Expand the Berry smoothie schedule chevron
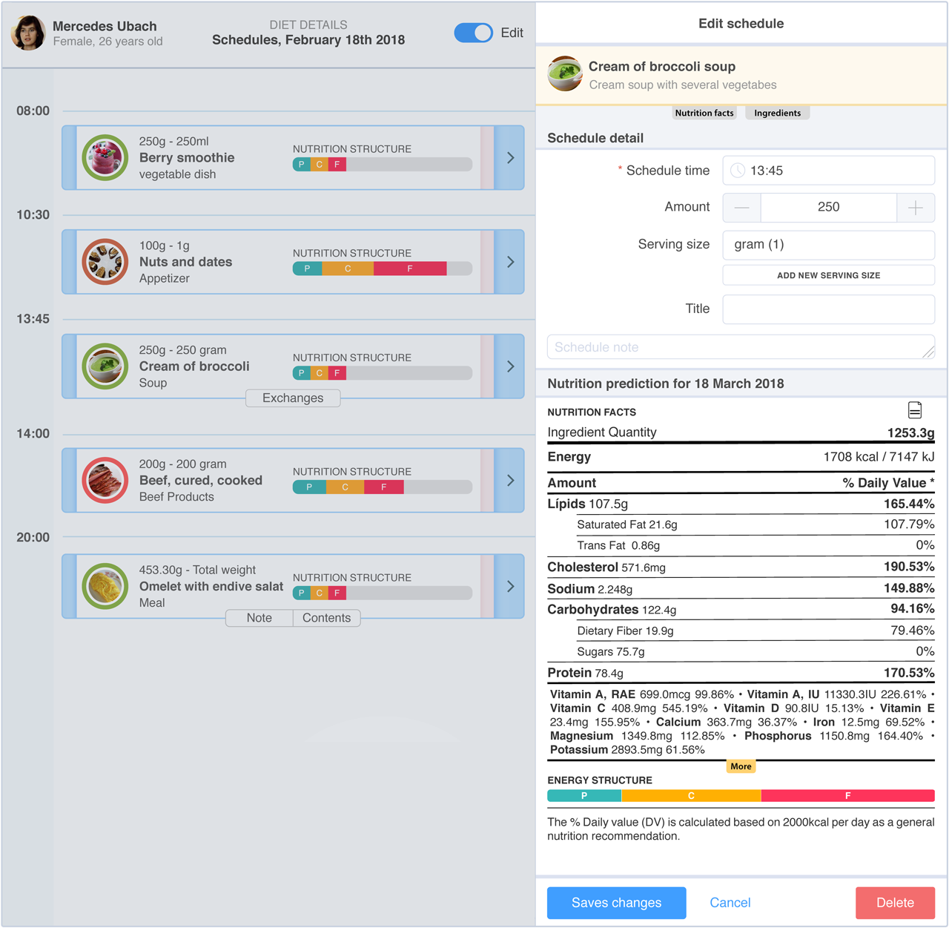 click(x=510, y=158)
